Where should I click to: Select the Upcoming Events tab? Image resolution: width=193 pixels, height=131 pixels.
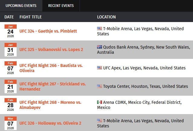(21, 5)
